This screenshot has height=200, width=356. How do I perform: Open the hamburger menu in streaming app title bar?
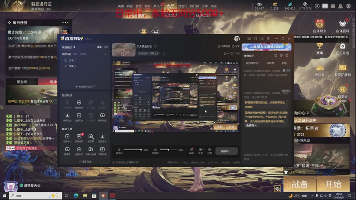268,39
